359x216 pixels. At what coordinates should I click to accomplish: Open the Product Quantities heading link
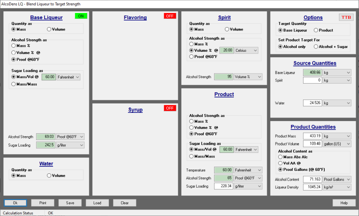click(313, 127)
